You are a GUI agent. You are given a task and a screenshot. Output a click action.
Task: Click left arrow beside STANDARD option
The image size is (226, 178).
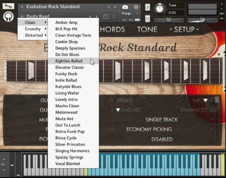(112, 110)
